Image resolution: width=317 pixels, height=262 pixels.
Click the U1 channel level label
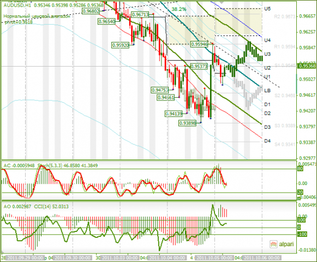tap(267, 76)
